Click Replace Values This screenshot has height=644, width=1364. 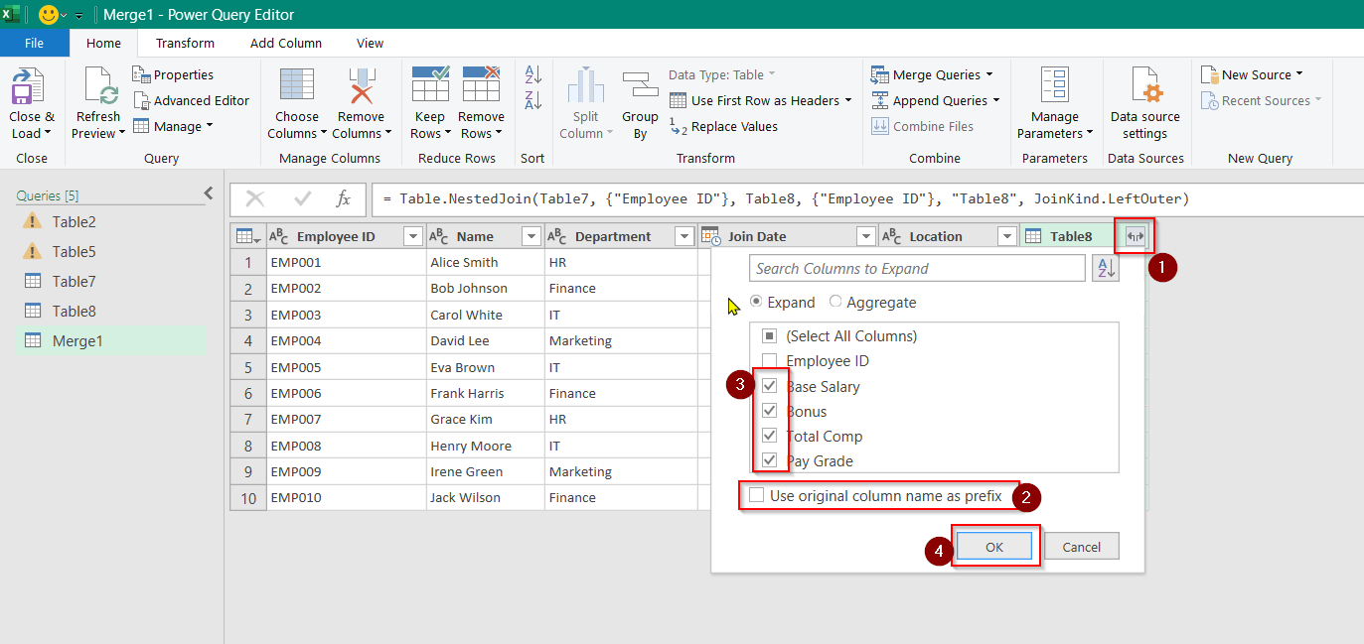(x=723, y=126)
